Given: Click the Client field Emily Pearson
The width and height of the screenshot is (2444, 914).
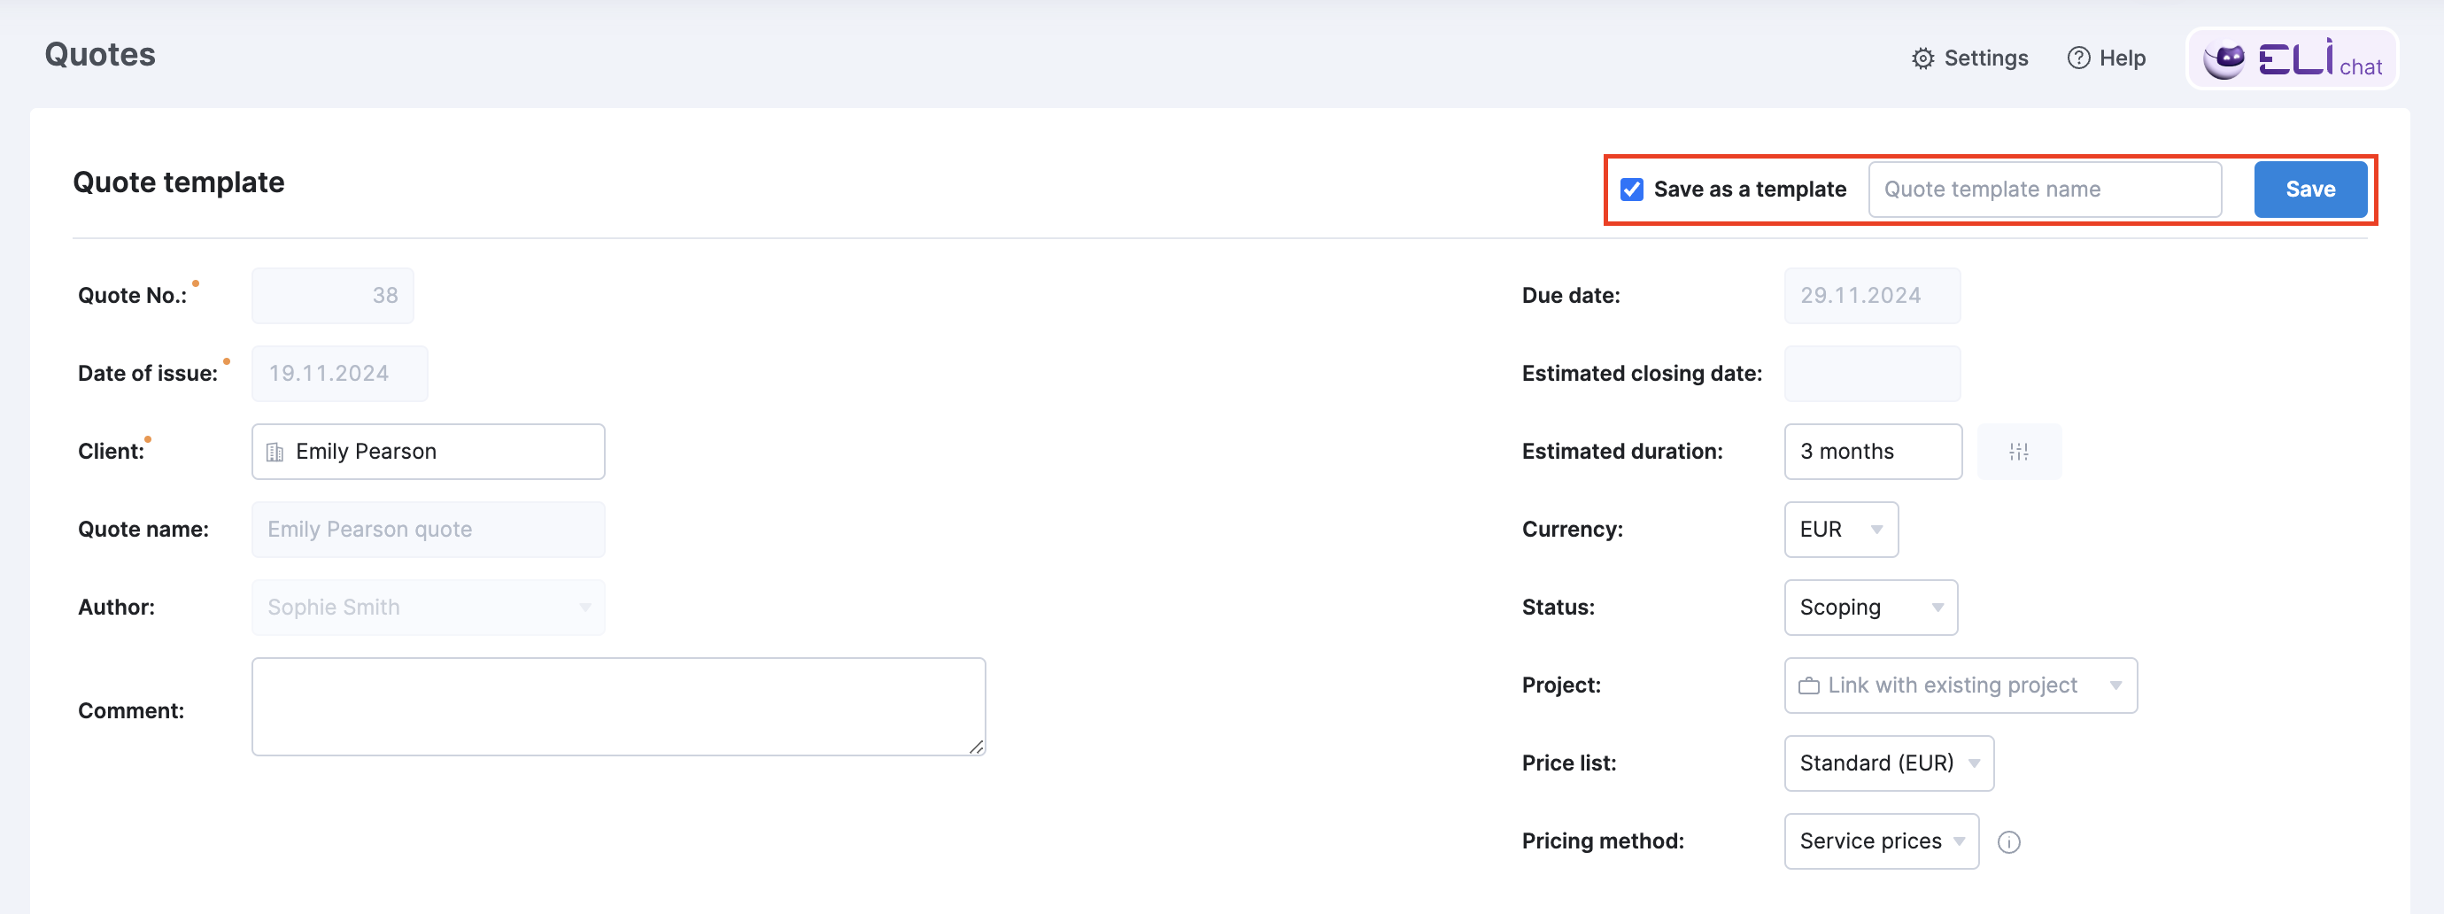Looking at the screenshot, I should click(428, 452).
